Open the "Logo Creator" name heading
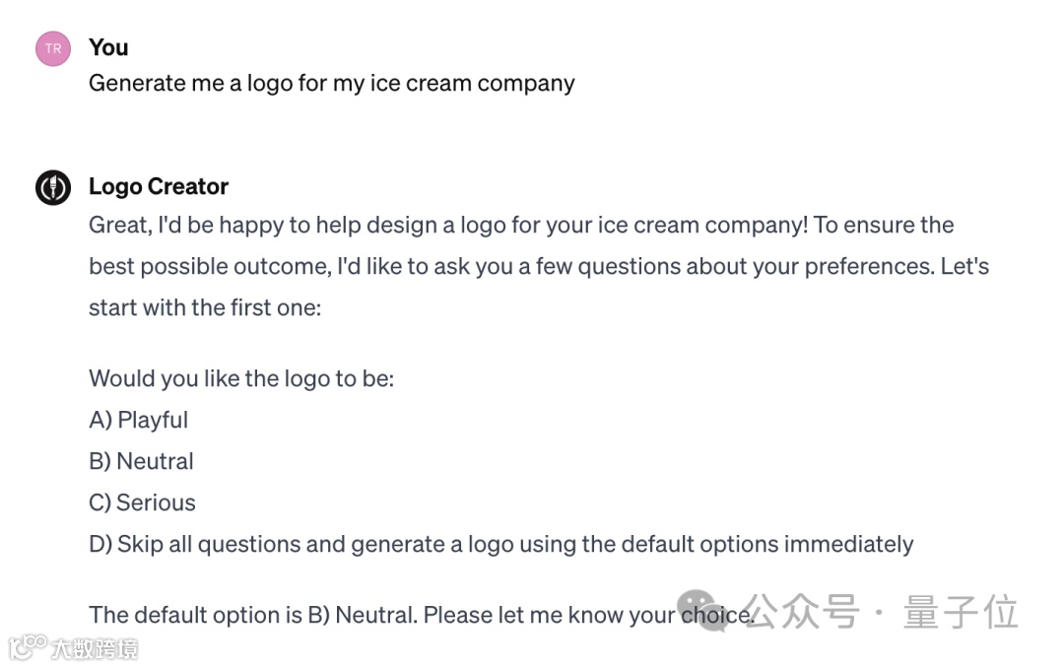 (159, 186)
